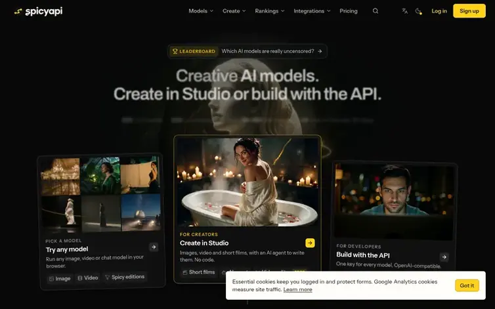495x309 pixels.
Task: Expand the Create dropdown menu
Action: pyautogui.click(x=234, y=11)
